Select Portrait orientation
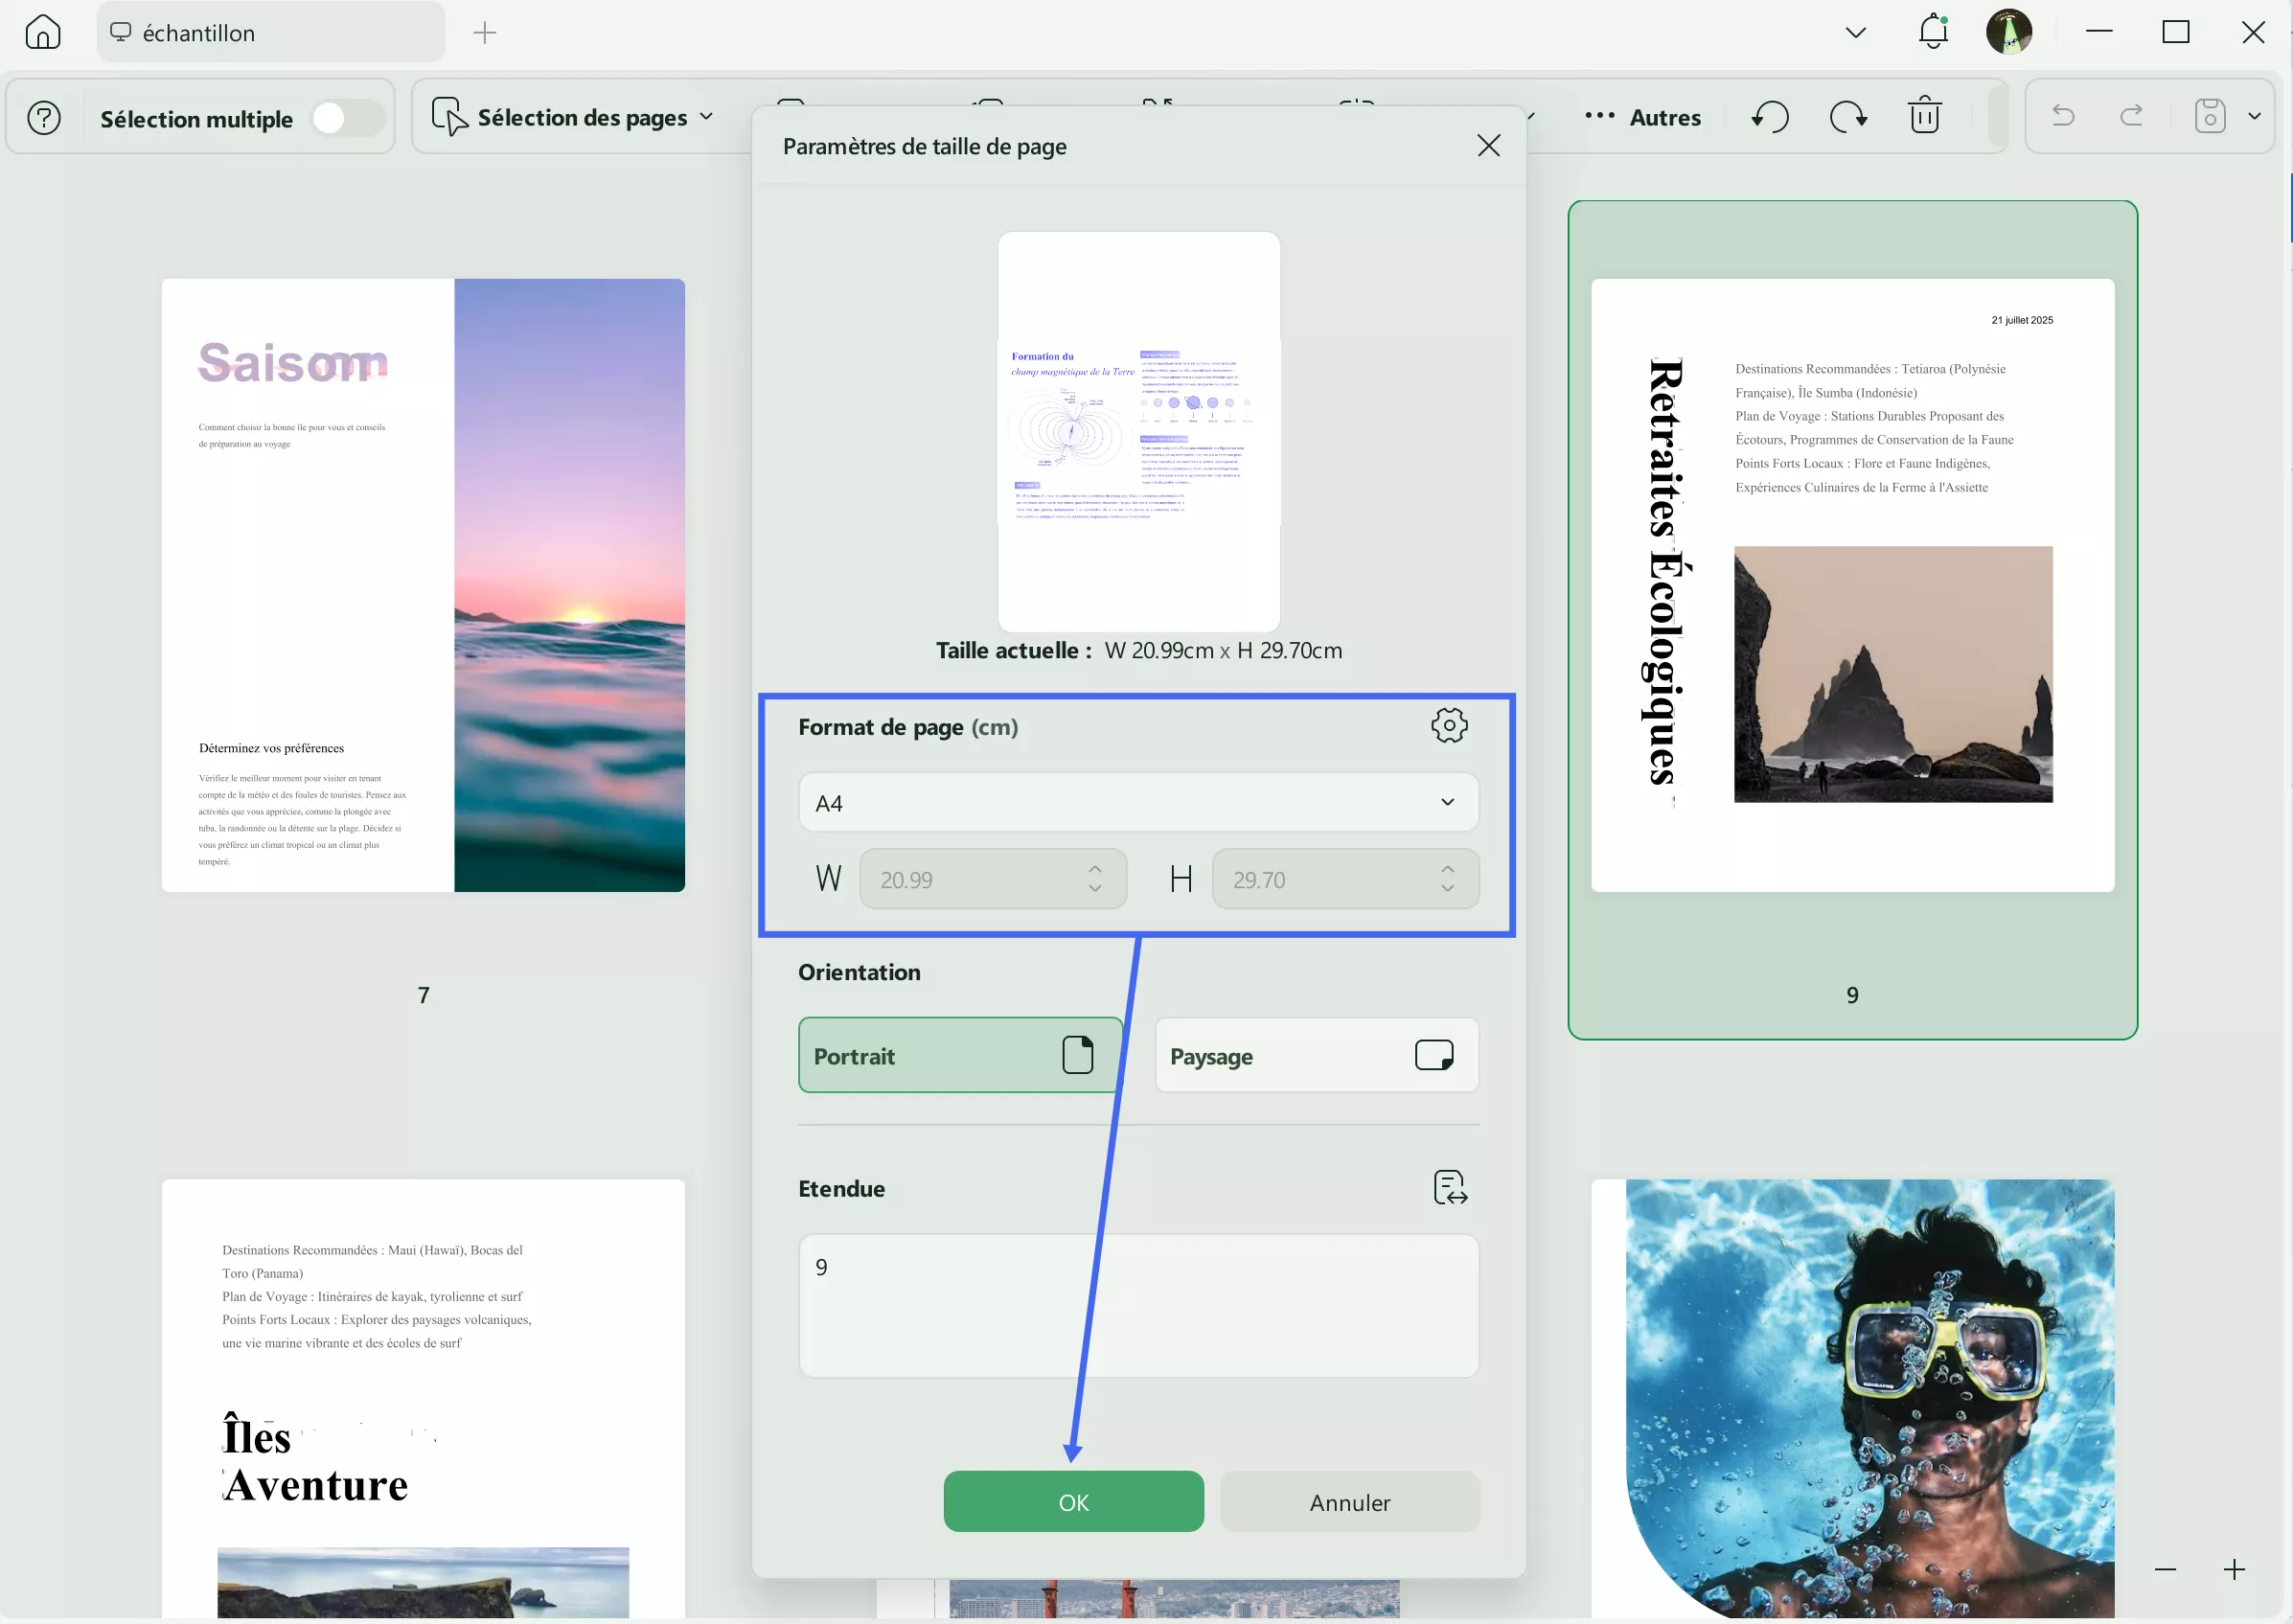 (x=959, y=1055)
